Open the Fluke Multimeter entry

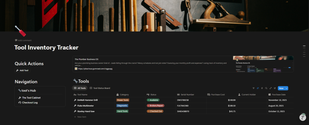tap(85, 106)
